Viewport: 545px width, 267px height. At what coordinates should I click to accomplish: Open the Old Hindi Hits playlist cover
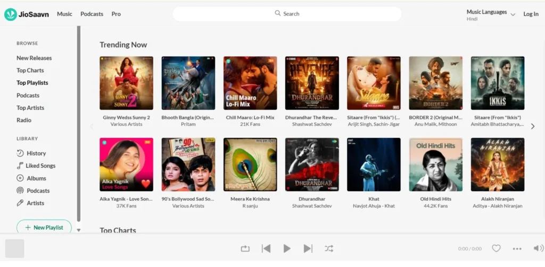(436, 165)
